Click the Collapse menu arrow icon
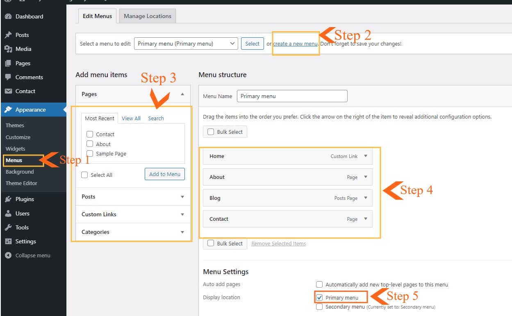Screen dimensions: 512x316 click(x=8, y=255)
